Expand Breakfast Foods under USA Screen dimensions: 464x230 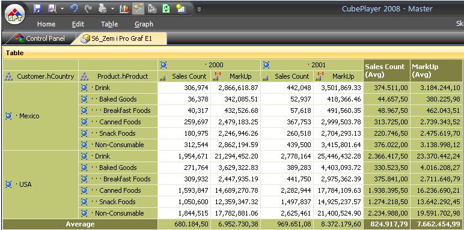point(84,179)
